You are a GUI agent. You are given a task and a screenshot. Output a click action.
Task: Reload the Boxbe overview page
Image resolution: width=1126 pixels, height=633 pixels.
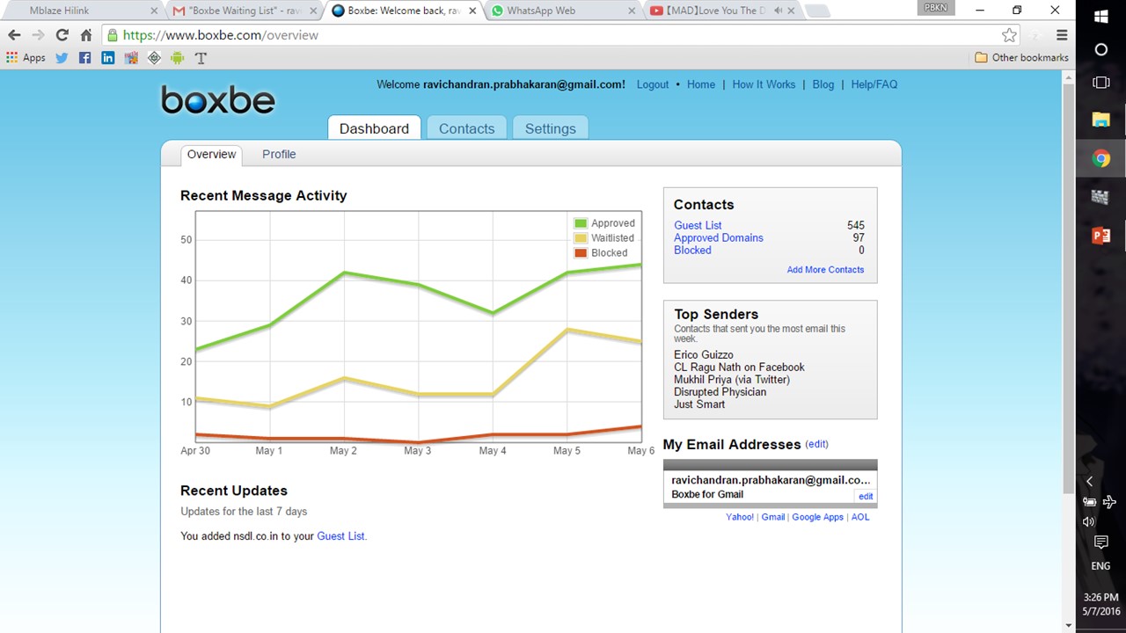pos(62,35)
